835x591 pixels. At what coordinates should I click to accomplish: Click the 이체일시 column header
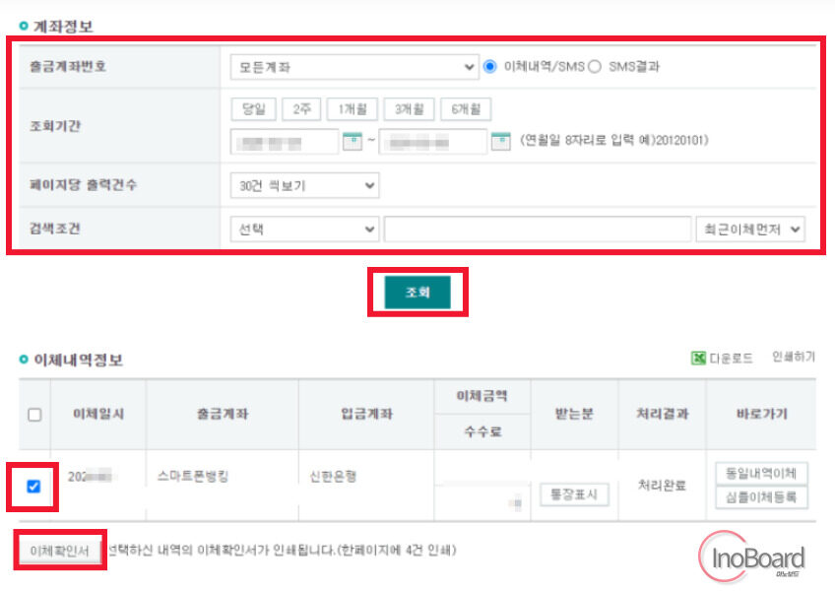click(98, 414)
